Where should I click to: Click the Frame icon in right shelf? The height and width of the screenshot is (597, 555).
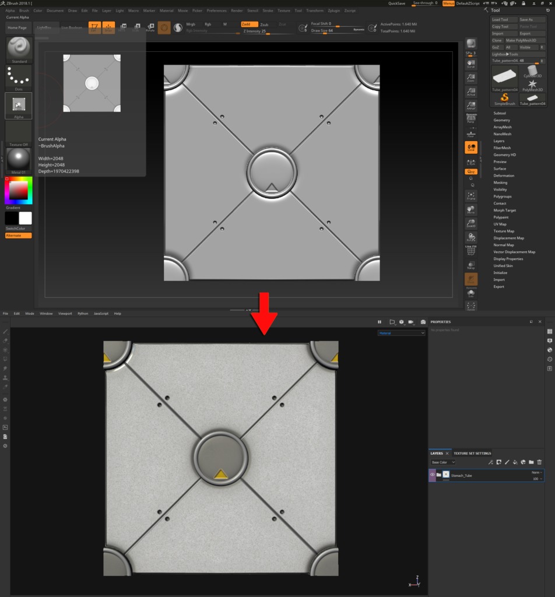471,195
